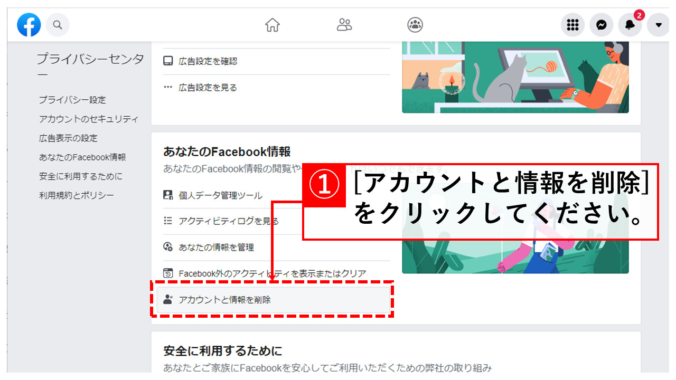Open the Groups icon in top bar
Viewport: 676px width, 380px height.
415,25
